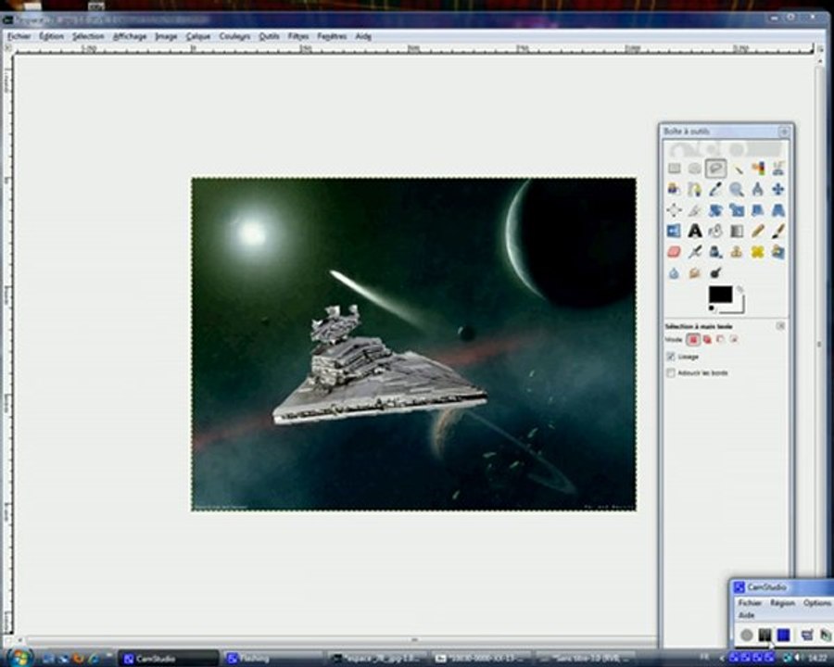Open the Couleurs menu
Image resolution: width=834 pixels, height=667 pixels.
pos(234,36)
